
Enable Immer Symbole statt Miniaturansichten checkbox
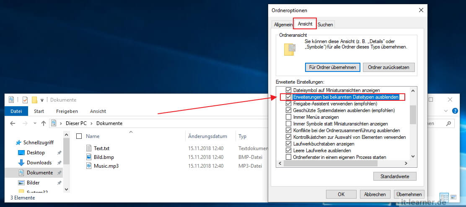tap(288, 124)
